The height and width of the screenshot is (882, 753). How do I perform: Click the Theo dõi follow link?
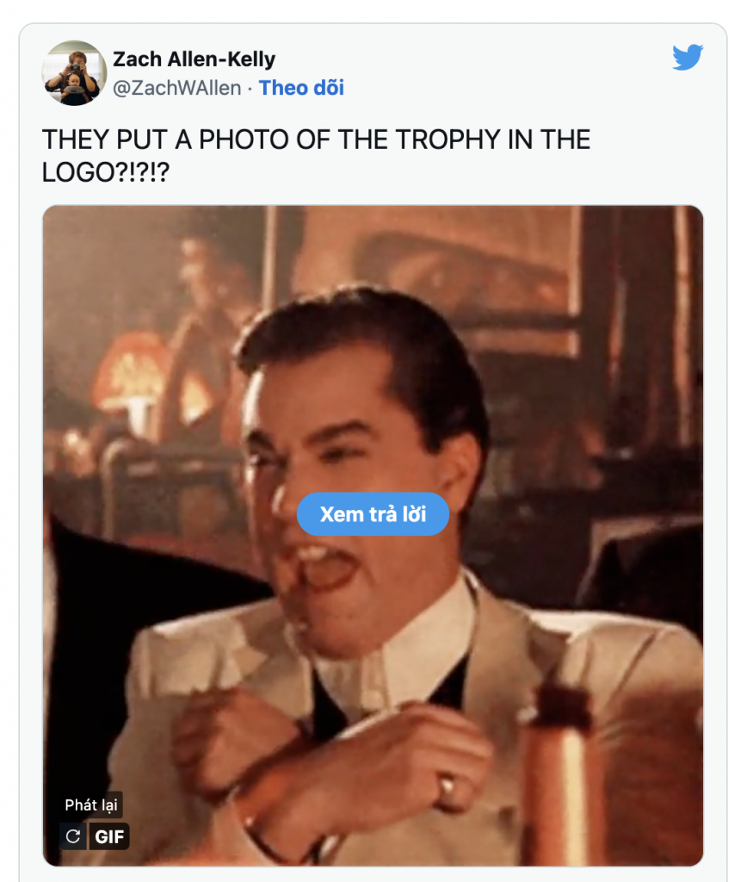[301, 88]
